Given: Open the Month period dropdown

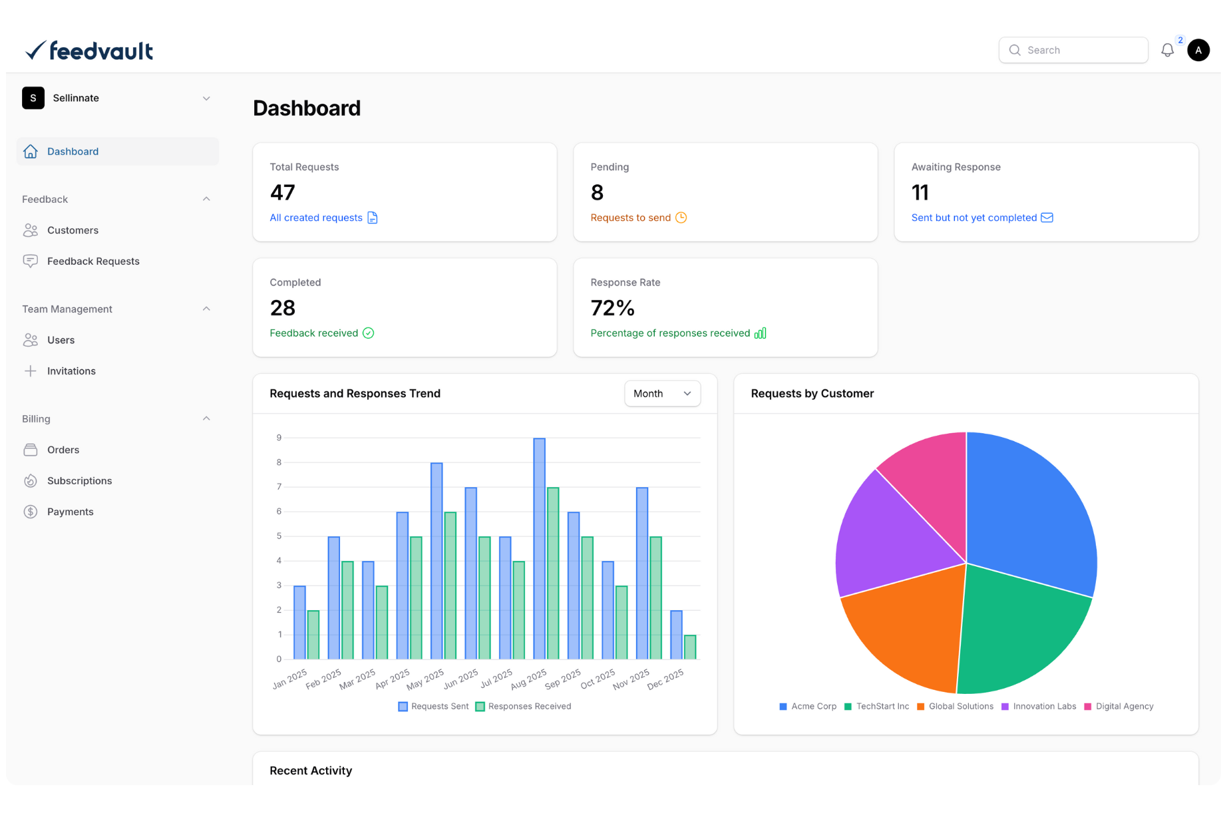Looking at the screenshot, I should click(662, 394).
